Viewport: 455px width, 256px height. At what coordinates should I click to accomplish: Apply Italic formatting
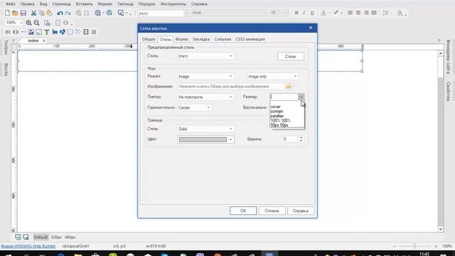[304, 13]
